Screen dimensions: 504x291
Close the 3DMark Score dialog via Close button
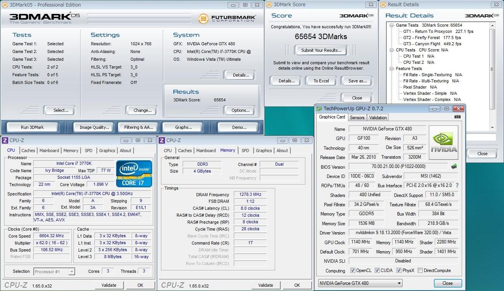[357, 98]
